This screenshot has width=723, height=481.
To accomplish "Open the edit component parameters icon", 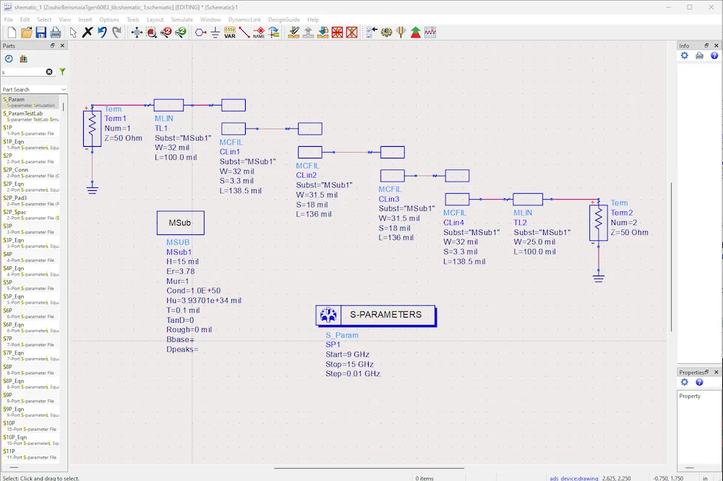I will [x=372, y=33].
